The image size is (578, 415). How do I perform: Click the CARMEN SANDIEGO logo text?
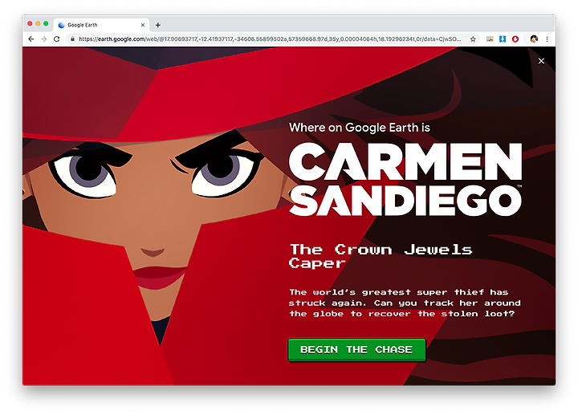tap(405, 179)
